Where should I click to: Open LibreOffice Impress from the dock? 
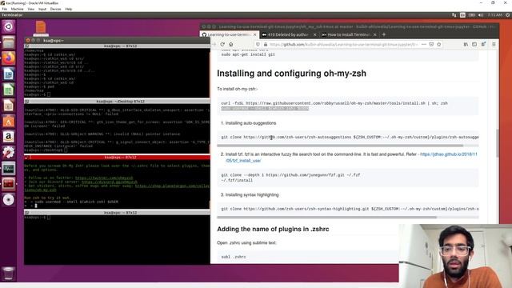(8, 106)
